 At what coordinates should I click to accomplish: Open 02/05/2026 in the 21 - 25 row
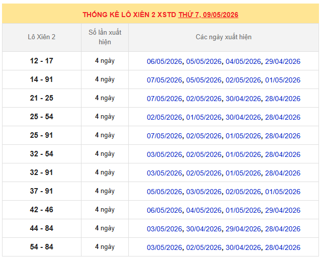pyautogui.click(x=204, y=99)
